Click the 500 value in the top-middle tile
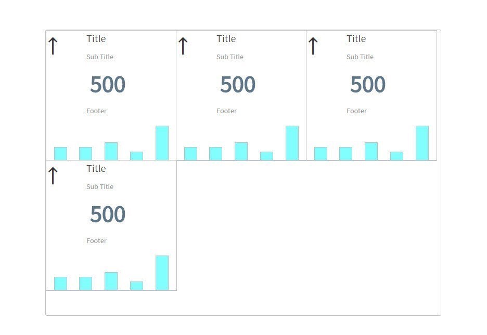This screenshot has height=335, width=487. 238,85
